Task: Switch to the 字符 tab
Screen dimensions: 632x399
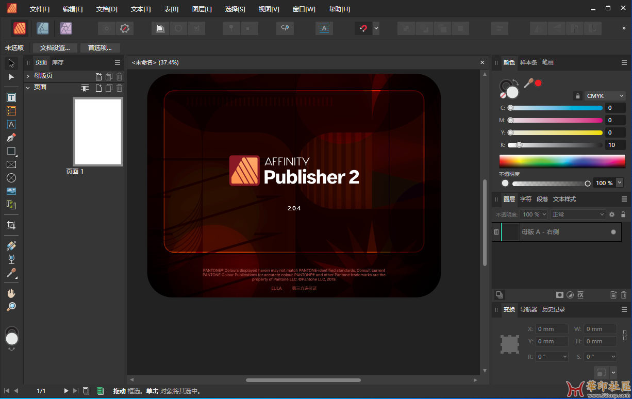Action: click(526, 199)
